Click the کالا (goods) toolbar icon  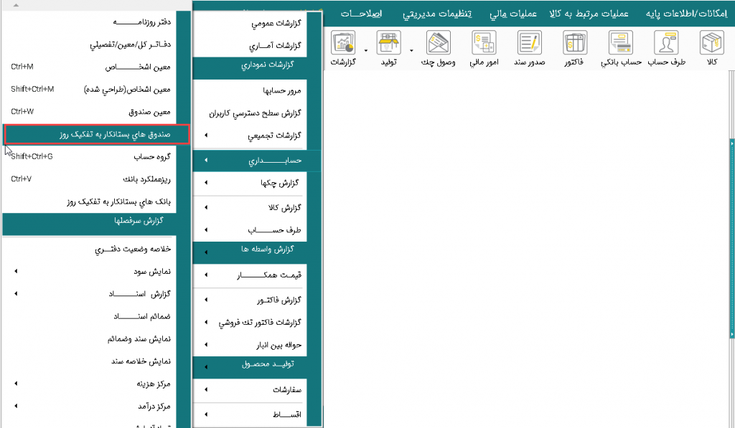pos(712,49)
